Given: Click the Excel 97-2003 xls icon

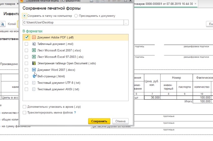Looking at the screenshot, I should click(34, 57).
